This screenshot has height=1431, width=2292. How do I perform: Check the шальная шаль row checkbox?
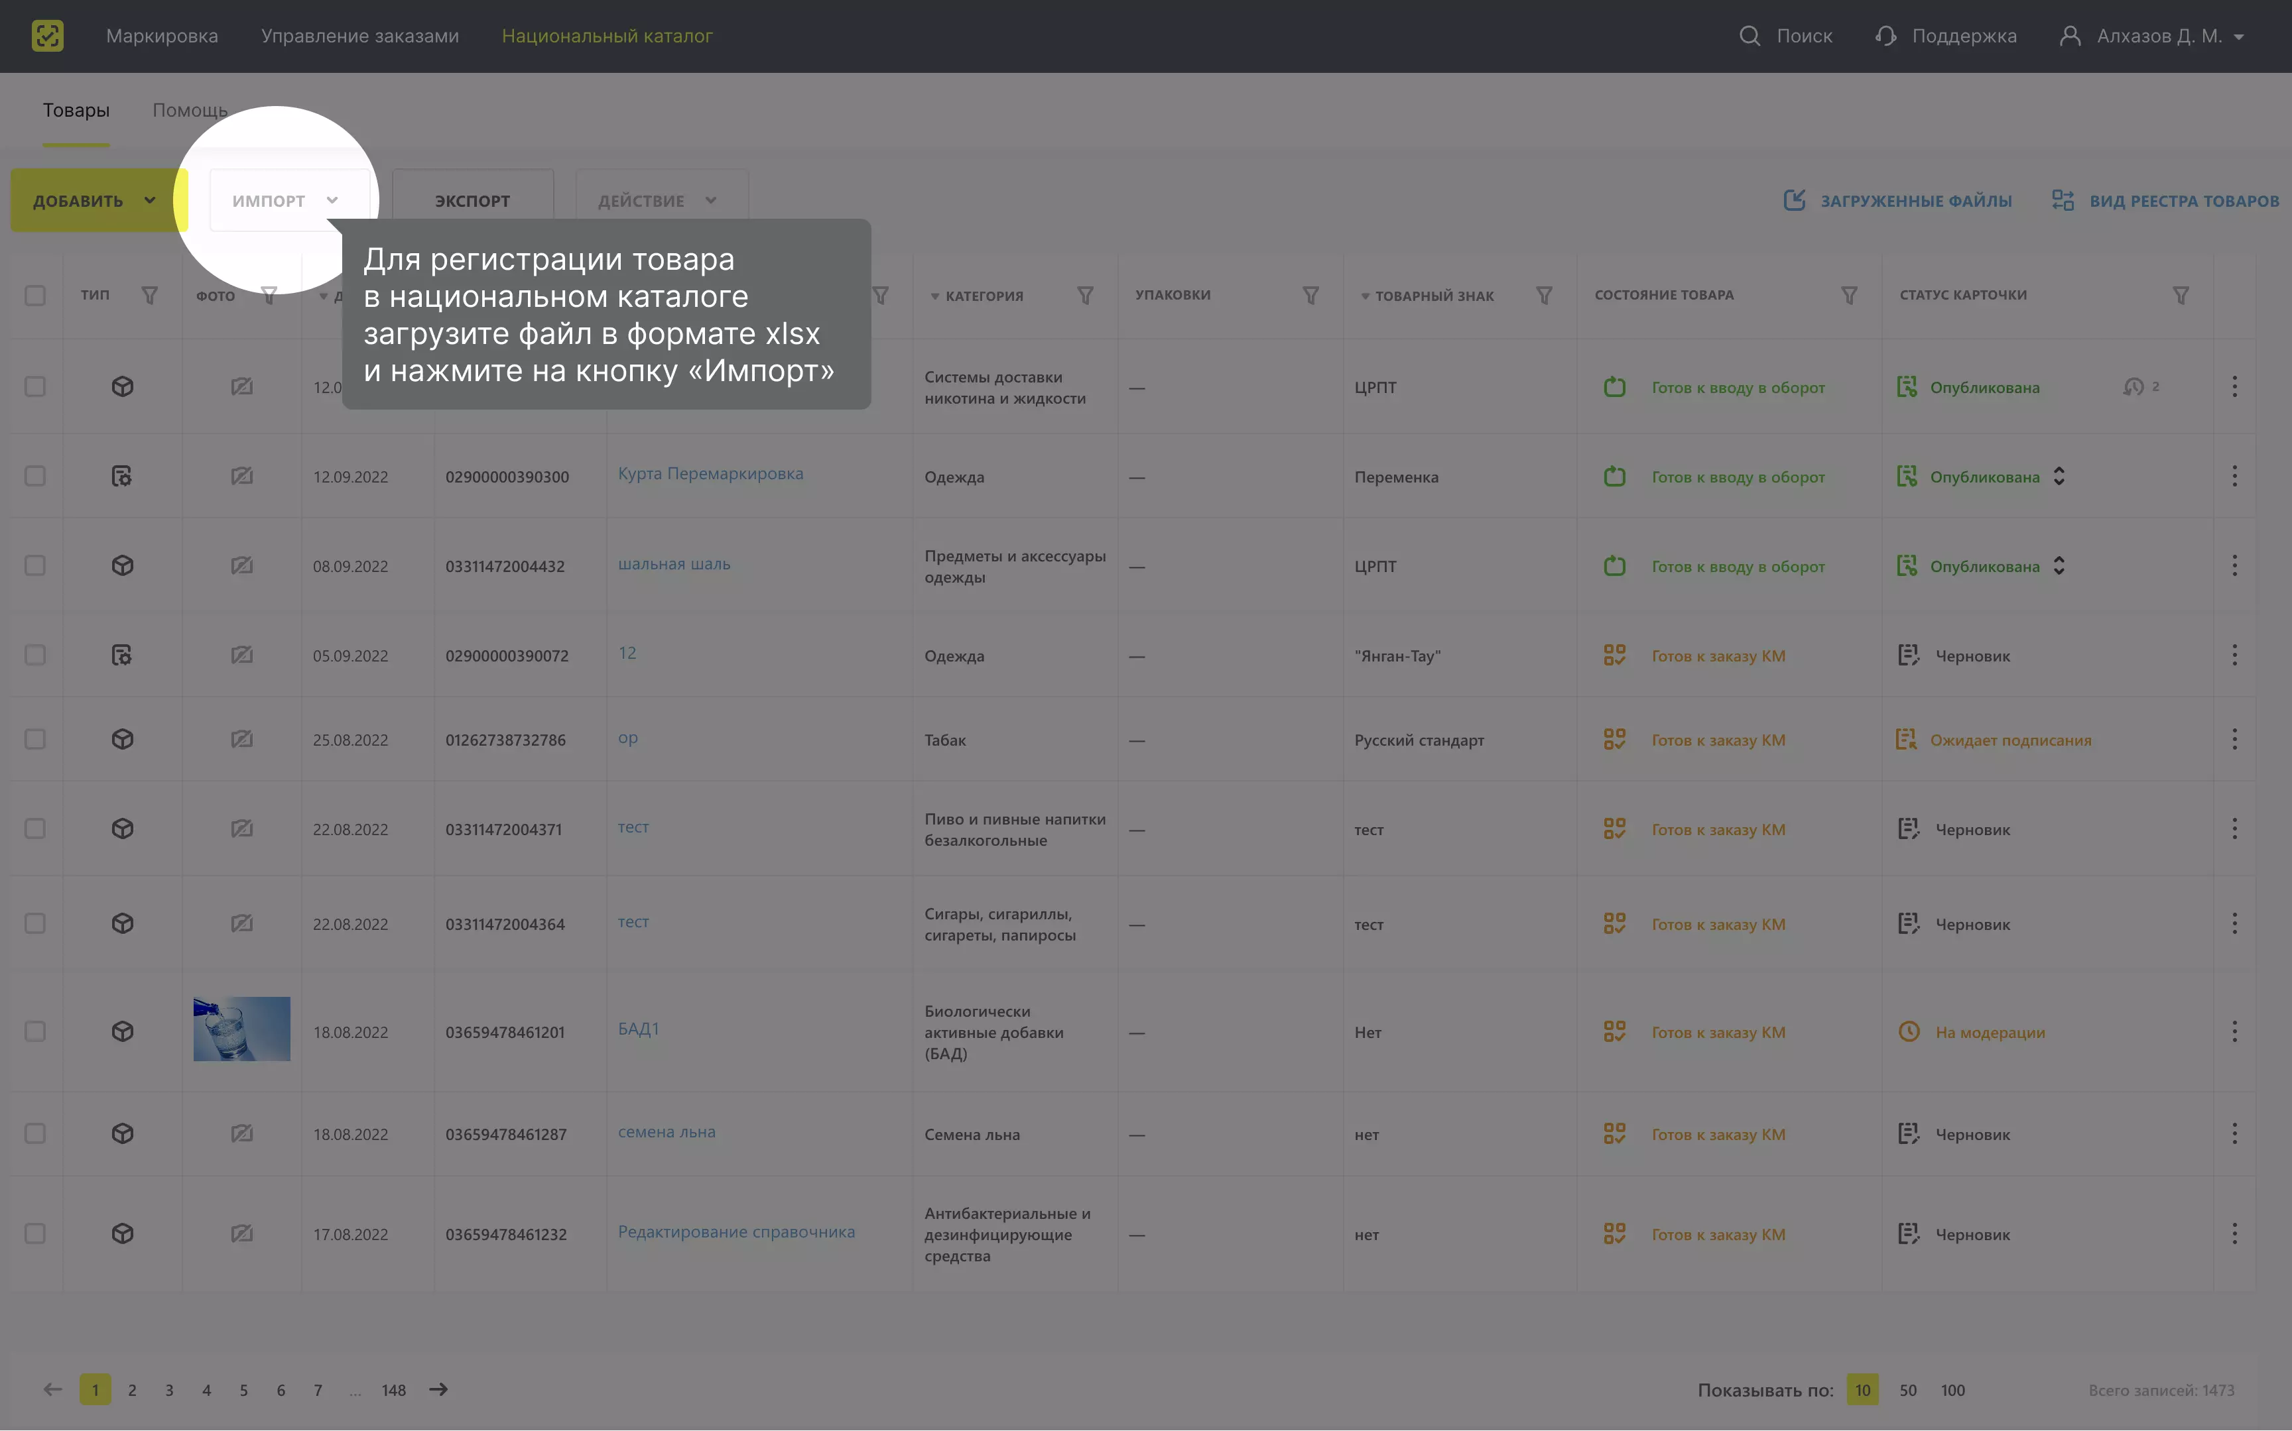(35, 565)
